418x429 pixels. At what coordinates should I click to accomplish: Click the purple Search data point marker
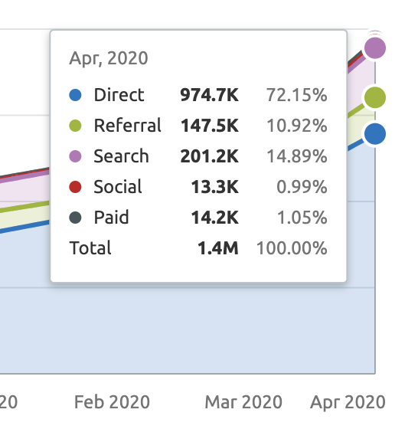click(375, 48)
